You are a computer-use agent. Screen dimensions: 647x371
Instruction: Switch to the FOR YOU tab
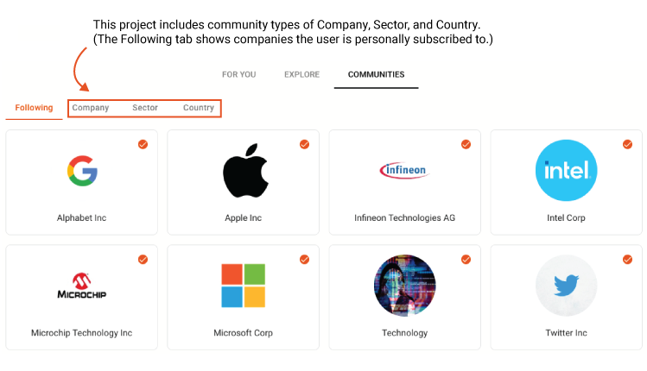239,74
